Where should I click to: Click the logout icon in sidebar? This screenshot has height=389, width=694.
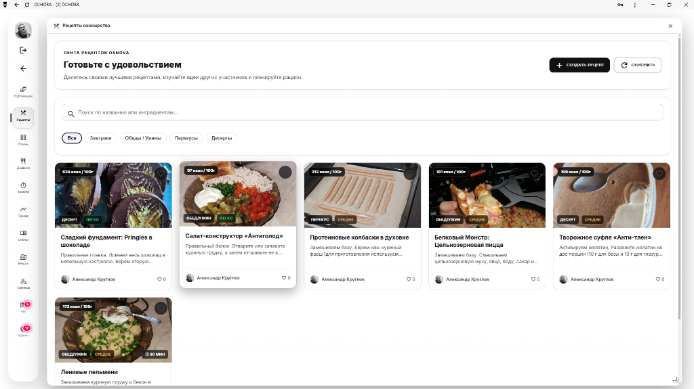coord(23,50)
